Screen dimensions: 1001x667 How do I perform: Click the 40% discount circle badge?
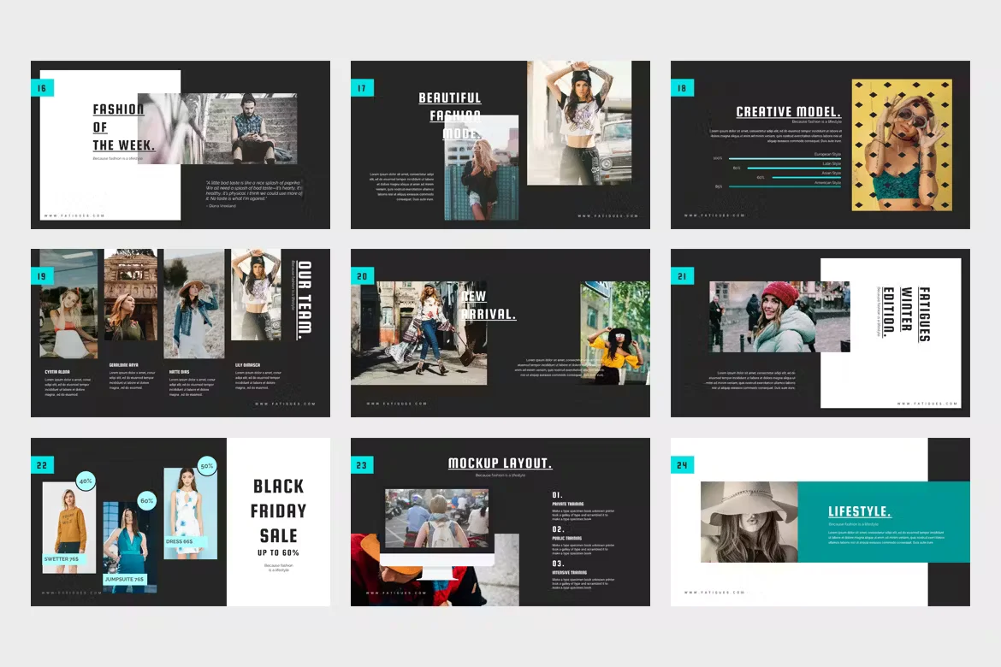86,481
